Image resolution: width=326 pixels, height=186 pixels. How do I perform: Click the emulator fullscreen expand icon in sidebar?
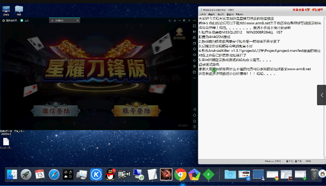point(194,26)
